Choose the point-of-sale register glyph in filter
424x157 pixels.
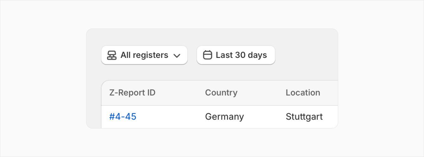(111, 55)
